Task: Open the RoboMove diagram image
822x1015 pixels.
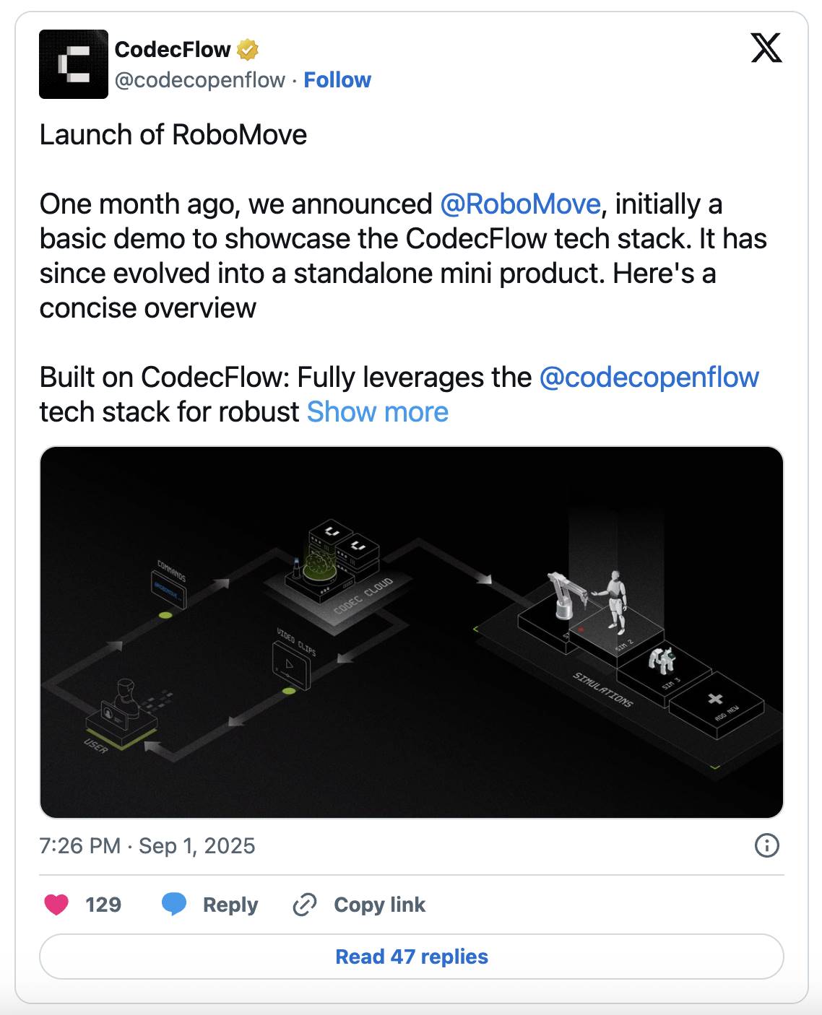Action: 412,632
